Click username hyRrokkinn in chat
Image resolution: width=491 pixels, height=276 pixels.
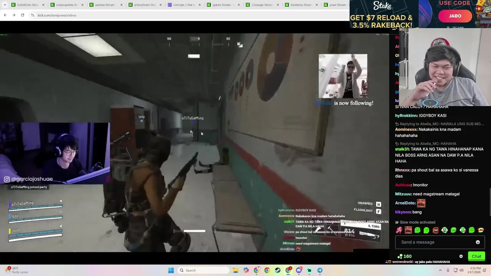point(406,115)
